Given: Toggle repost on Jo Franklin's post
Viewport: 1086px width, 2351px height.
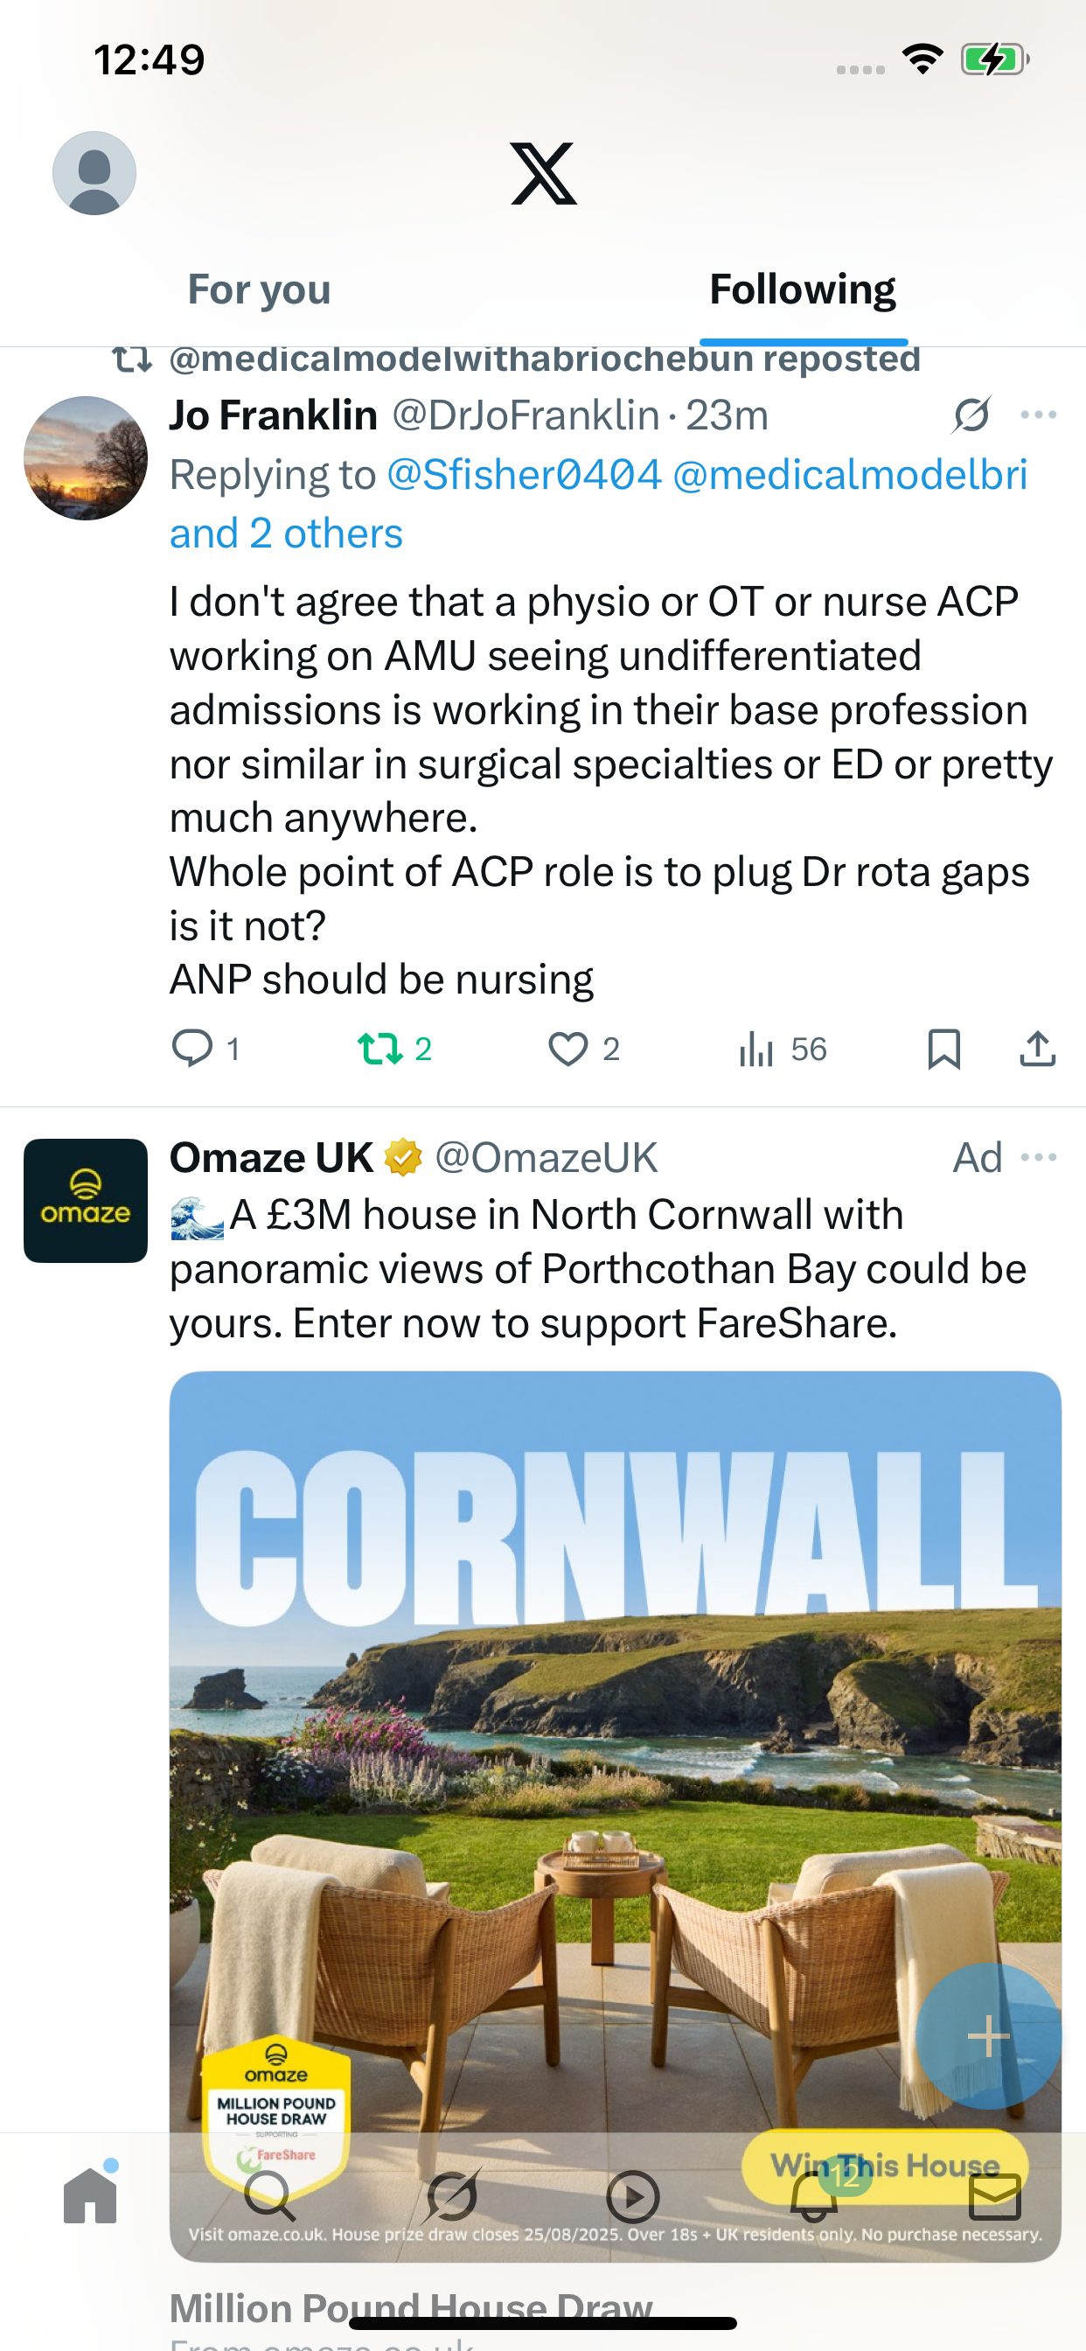Looking at the screenshot, I should 380,1049.
